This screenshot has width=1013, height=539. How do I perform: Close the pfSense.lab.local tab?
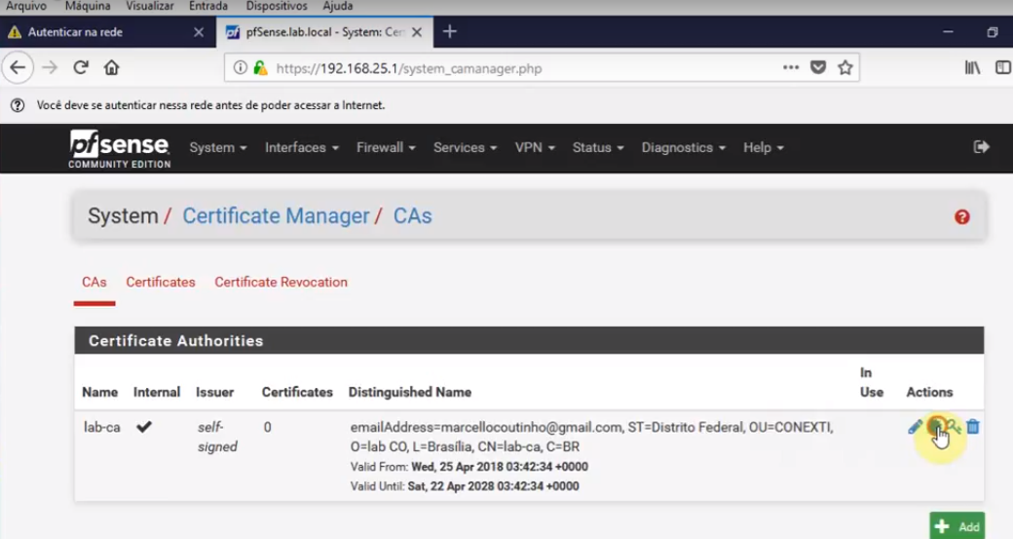(417, 32)
